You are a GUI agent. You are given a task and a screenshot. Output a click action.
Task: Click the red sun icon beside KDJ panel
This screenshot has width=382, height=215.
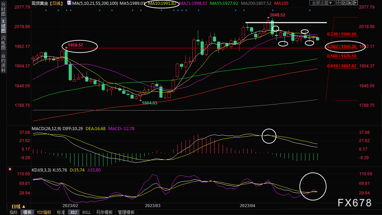pos(10,169)
